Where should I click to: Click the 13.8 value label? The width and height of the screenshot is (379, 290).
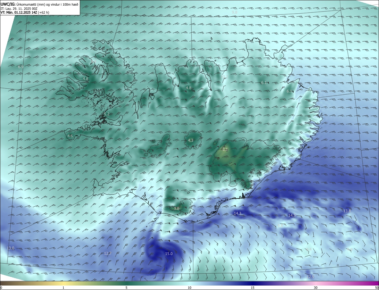(347, 211)
